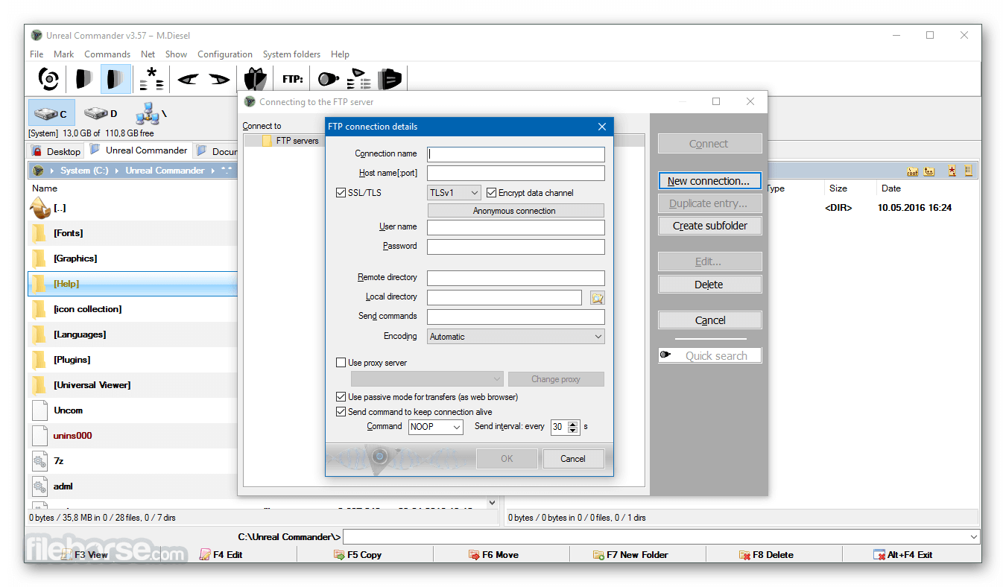
Task: Click the flashlight icon in Quick search box
Action: (665, 355)
